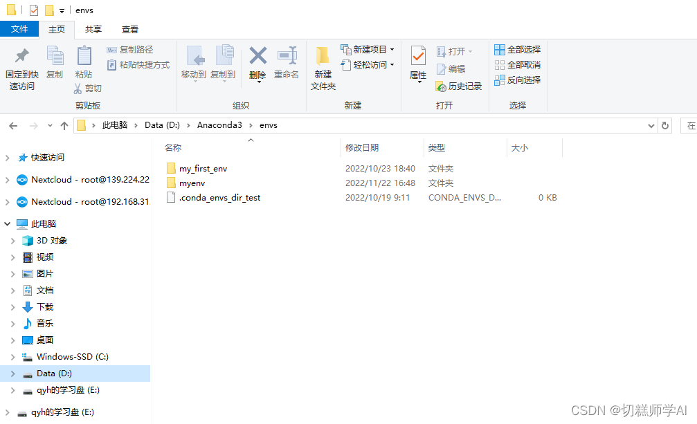697x424 pixels.
Task: Open the address bar history dropdown
Action: coord(651,126)
